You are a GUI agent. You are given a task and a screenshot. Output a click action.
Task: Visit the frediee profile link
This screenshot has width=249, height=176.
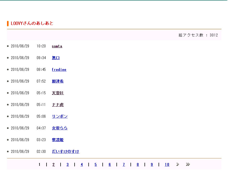coord(59,70)
